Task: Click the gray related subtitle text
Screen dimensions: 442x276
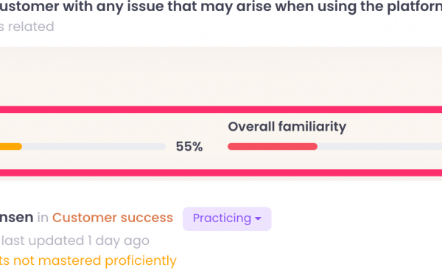Action: [27, 27]
